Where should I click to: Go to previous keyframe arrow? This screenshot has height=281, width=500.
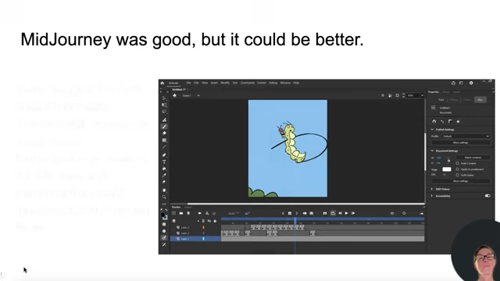tap(283, 213)
